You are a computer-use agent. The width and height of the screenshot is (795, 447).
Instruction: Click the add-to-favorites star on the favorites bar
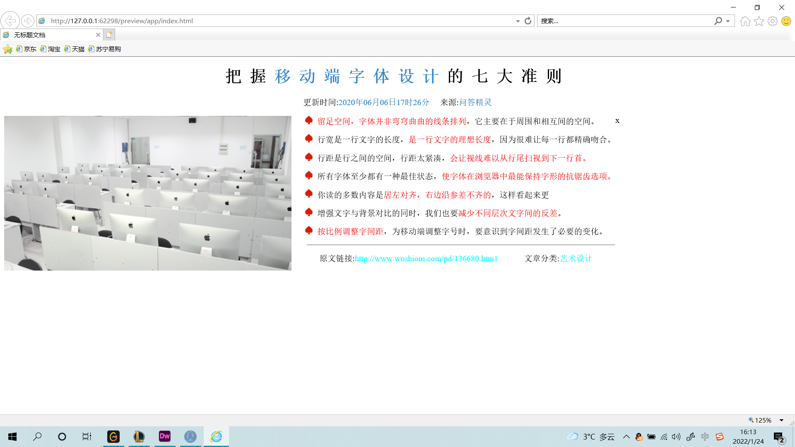7,49
